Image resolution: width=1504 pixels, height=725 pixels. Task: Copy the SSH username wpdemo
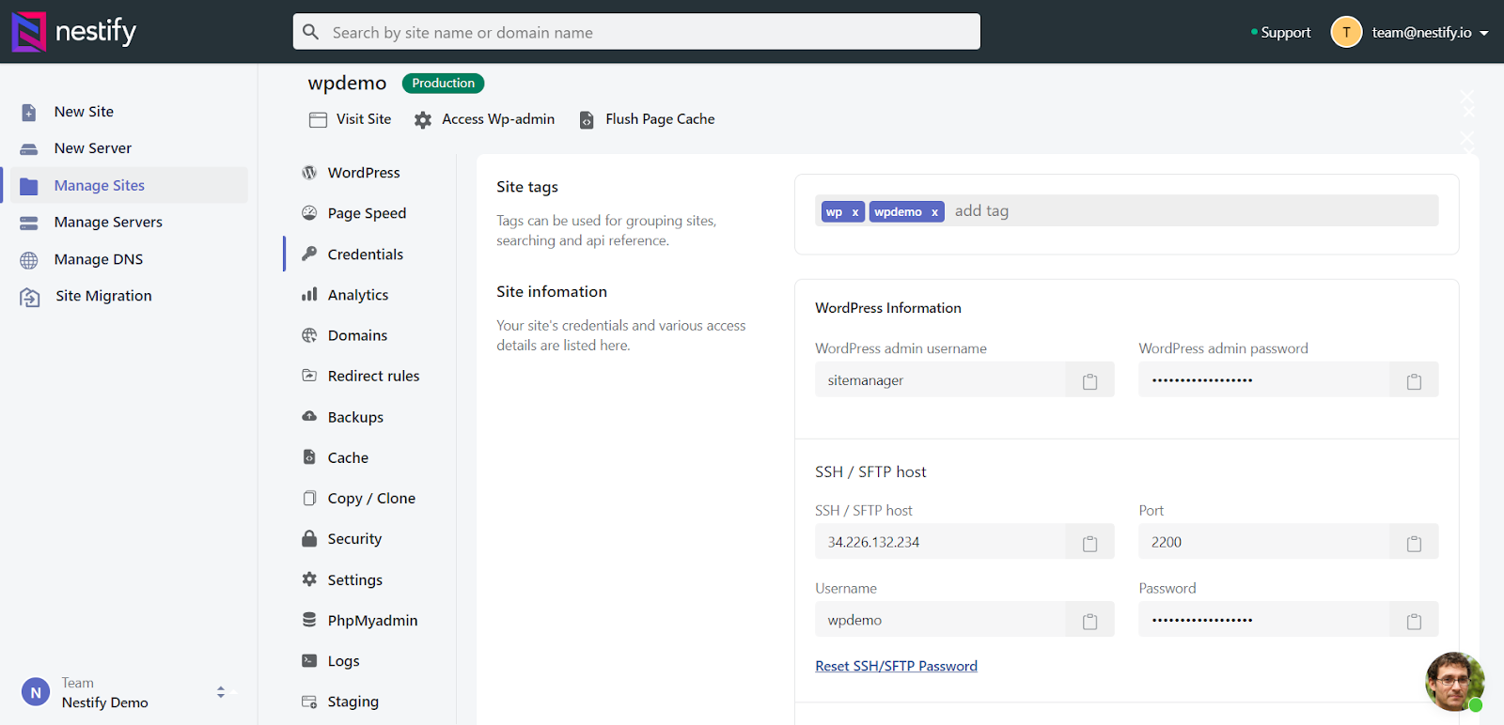click(x=1090, y=622)
